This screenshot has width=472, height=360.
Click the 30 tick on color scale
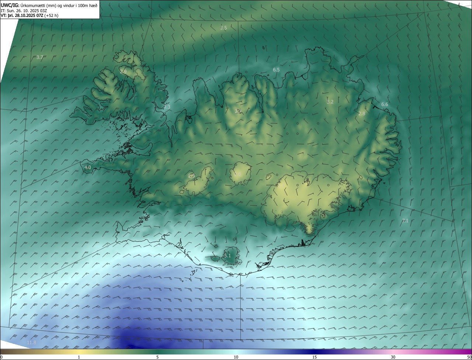click(x=393, y=357)
